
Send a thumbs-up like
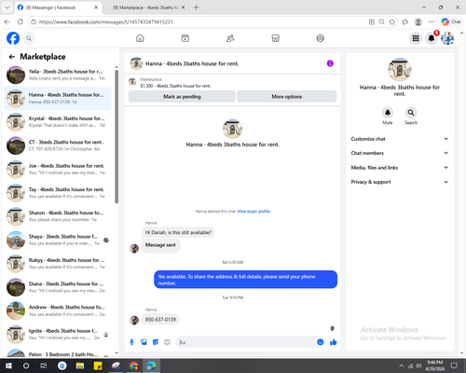click(334, 342)
